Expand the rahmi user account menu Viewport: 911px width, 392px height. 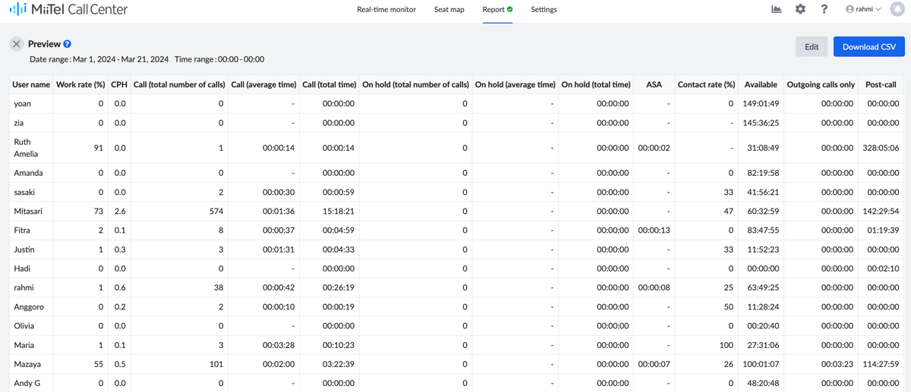coord(863,9)
